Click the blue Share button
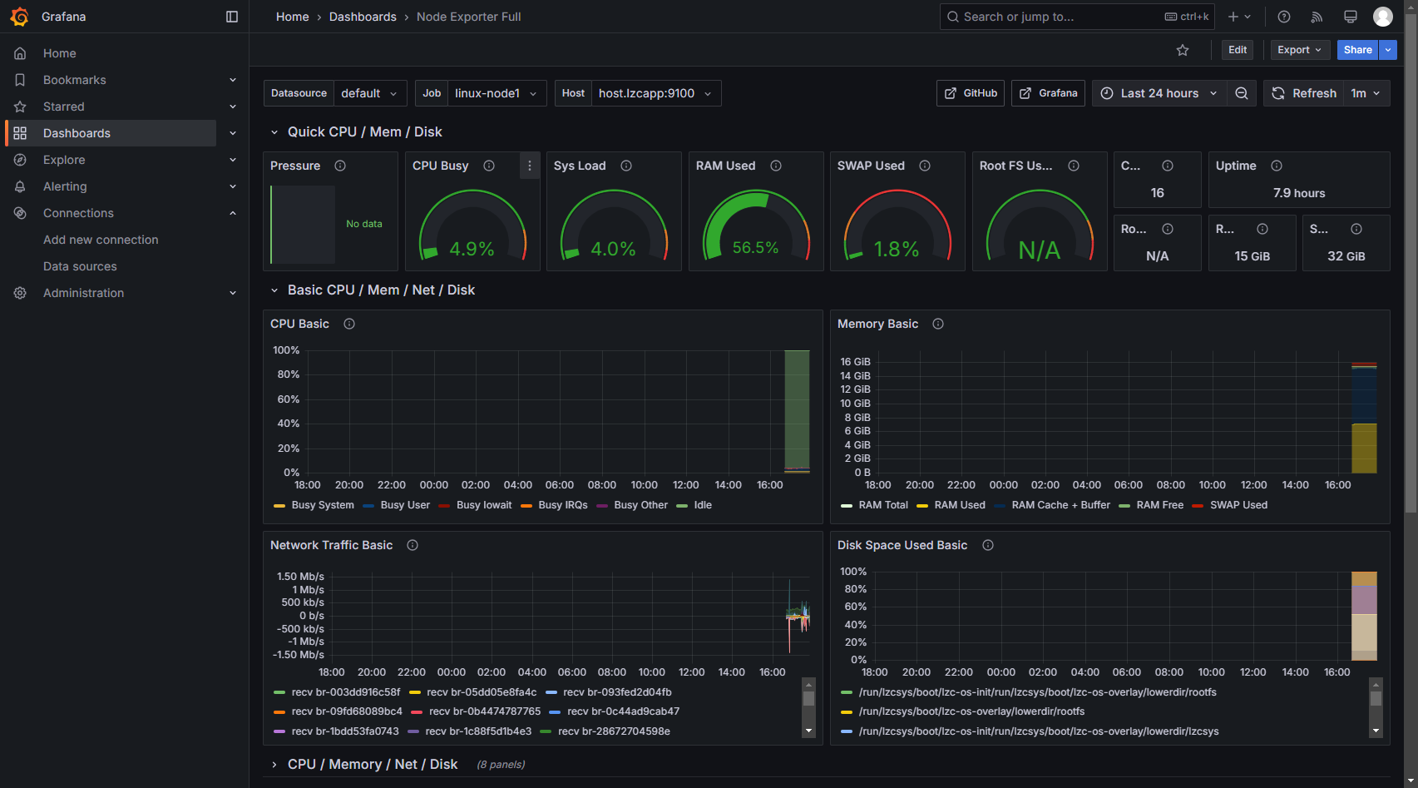 point(1357,50)
